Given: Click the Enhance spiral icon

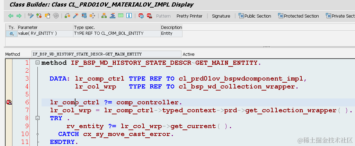Looking at the screenshot, I should tap(56, 16).
